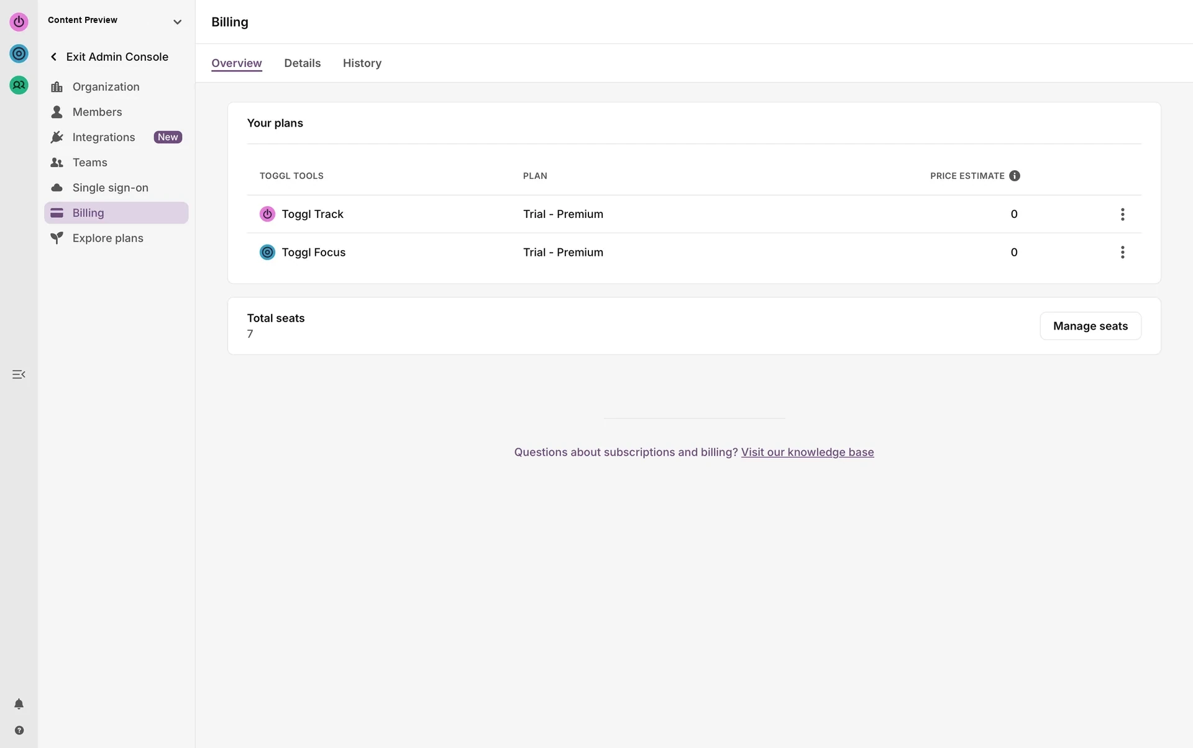Click the PLAN column header
The height and width of the screenshot is (748, 1193).
coord(535,176)
